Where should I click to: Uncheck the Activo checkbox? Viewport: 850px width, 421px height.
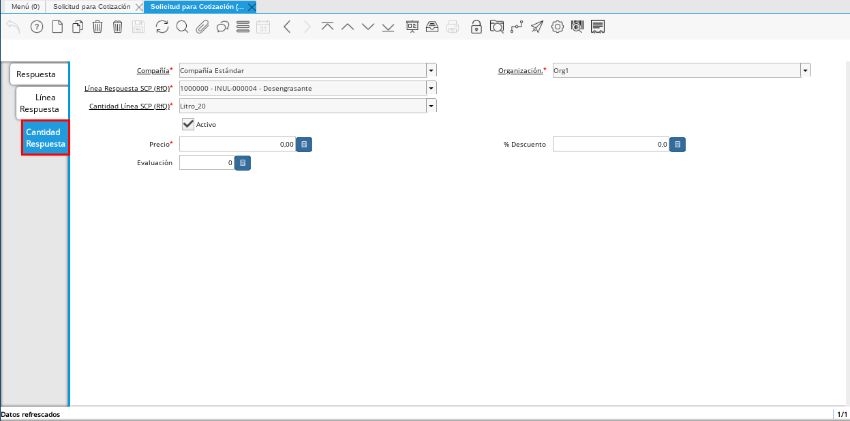[x=188, y=124]
